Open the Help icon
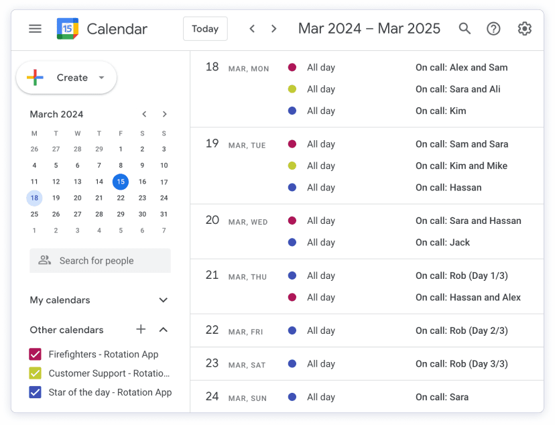 tap(494, 29)
